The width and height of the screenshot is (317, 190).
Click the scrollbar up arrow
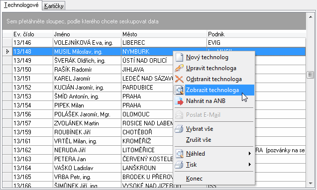(x=311, y=17)
